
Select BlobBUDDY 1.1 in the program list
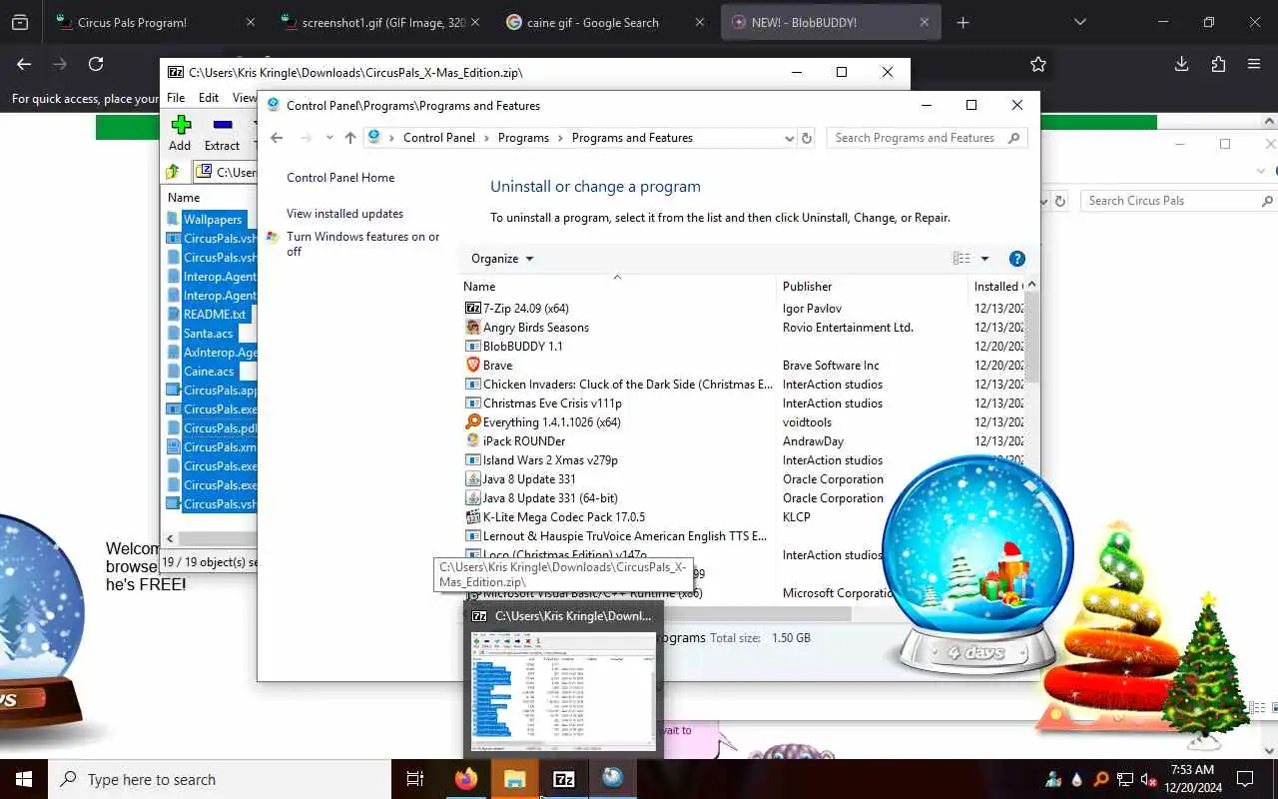point(523,347)
